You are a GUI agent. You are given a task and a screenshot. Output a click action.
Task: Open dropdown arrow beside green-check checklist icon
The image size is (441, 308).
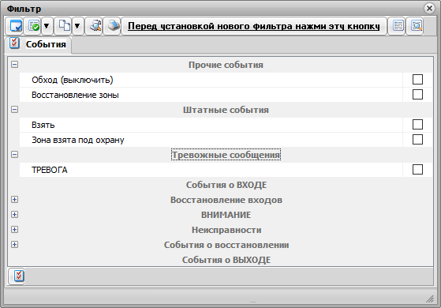(x=47, y=26)
